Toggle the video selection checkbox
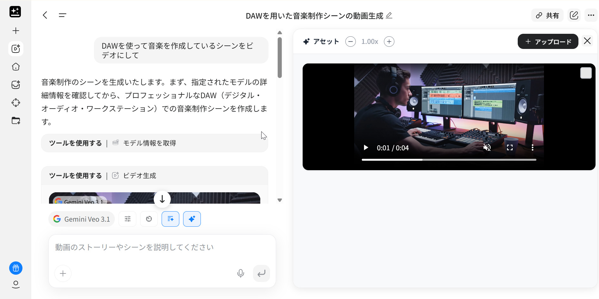599x299 pixels. click(x=586, y=73)
